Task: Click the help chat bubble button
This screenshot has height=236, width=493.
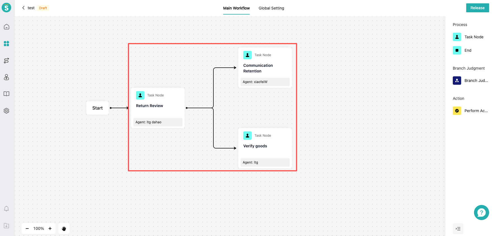Action: pyautogui.click(x=481, y=213)
